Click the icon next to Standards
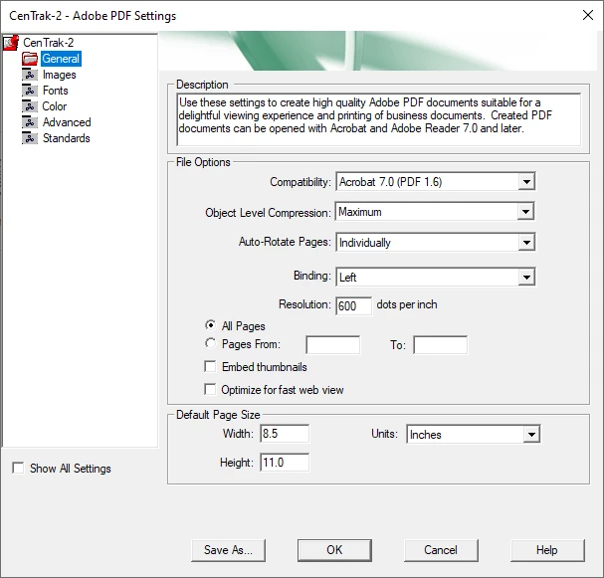The height and width of the screenshot is (578, 604). point(30,138)
